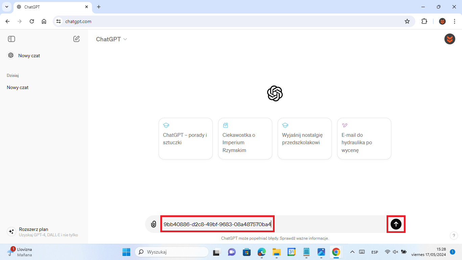Show hidden system tray icons
The width and height of the screenshot is (462, 260).
(x=352, y=252)
